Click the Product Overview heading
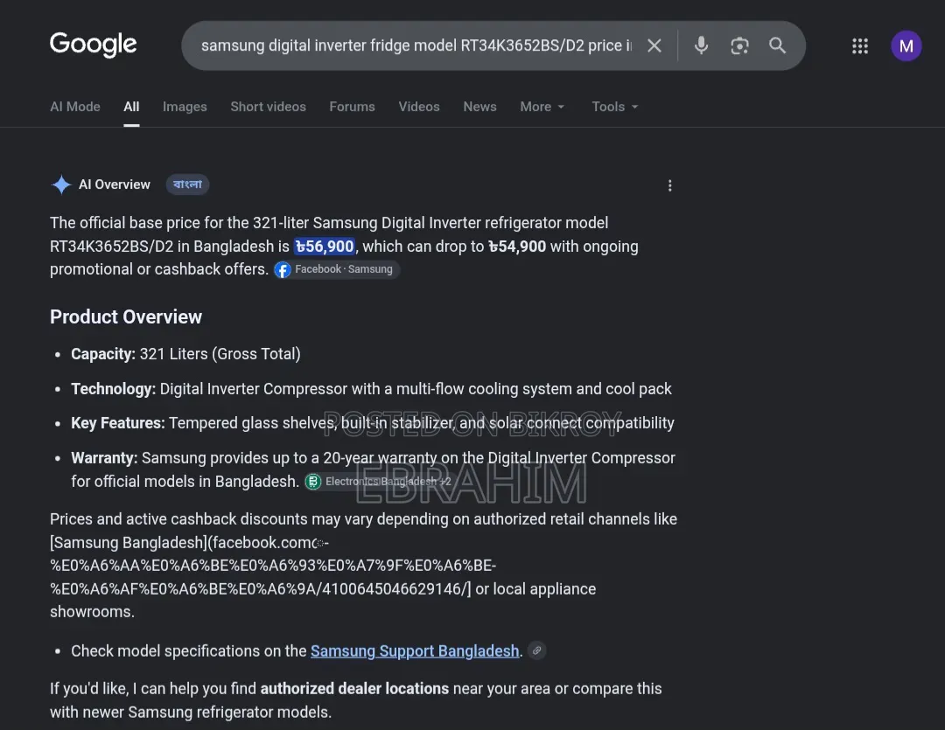The image size is (945, 730). (x=126, y=316)
